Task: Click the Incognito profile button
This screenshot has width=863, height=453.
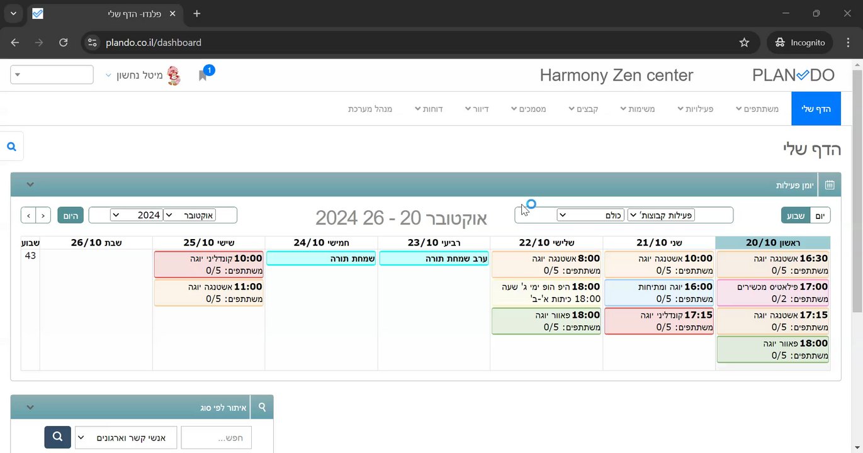Action: (x=799, y=43)
